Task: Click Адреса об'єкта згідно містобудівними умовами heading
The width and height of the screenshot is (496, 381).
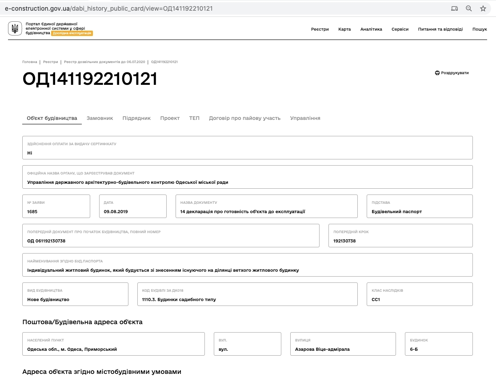Action: (x=102, y=372)
